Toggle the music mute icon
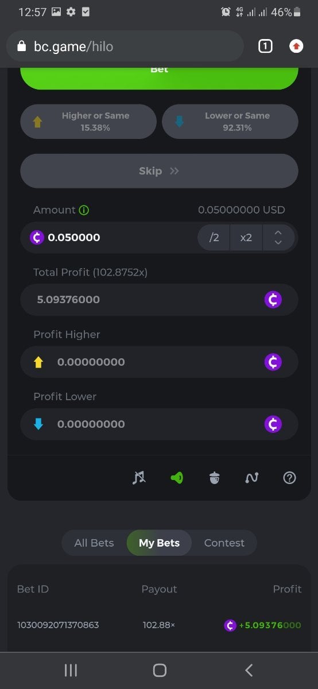318x689 pixels. tap(139, 478)
